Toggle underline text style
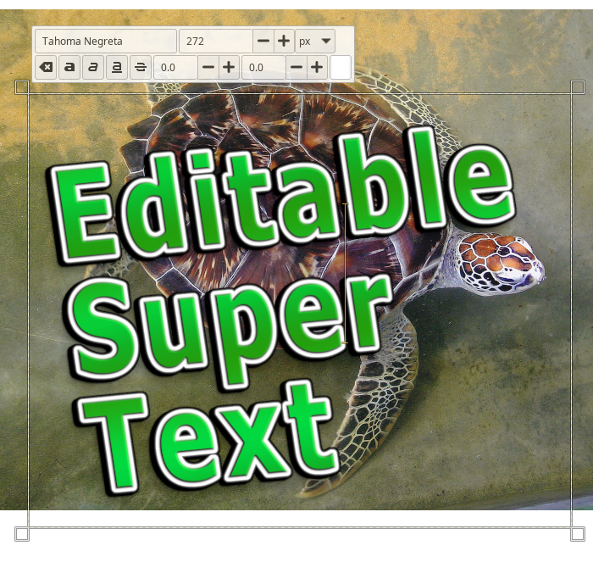The image size is (593, 562). 117,67
